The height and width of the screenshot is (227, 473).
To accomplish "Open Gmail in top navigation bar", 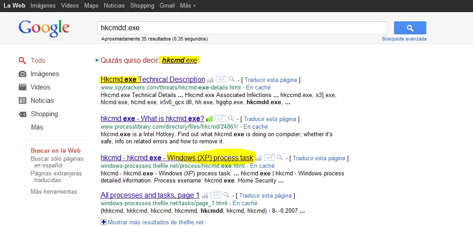I will [x=167, y=6].
